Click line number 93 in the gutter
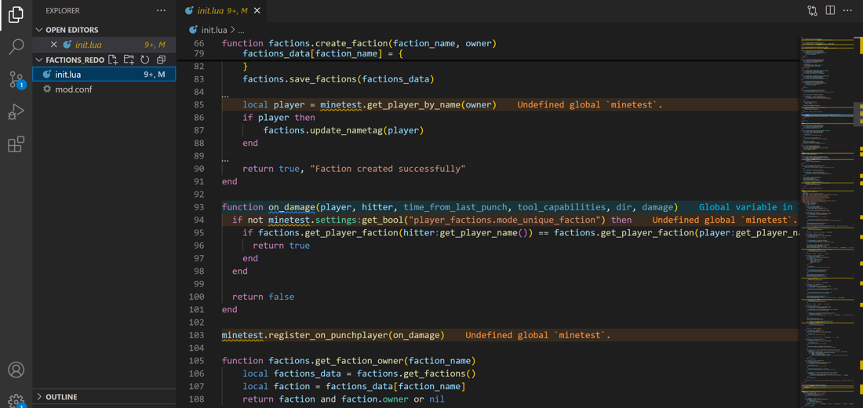The width and height of the screenshot is (863, 408). pyautogui.click(x=198, y=207)
